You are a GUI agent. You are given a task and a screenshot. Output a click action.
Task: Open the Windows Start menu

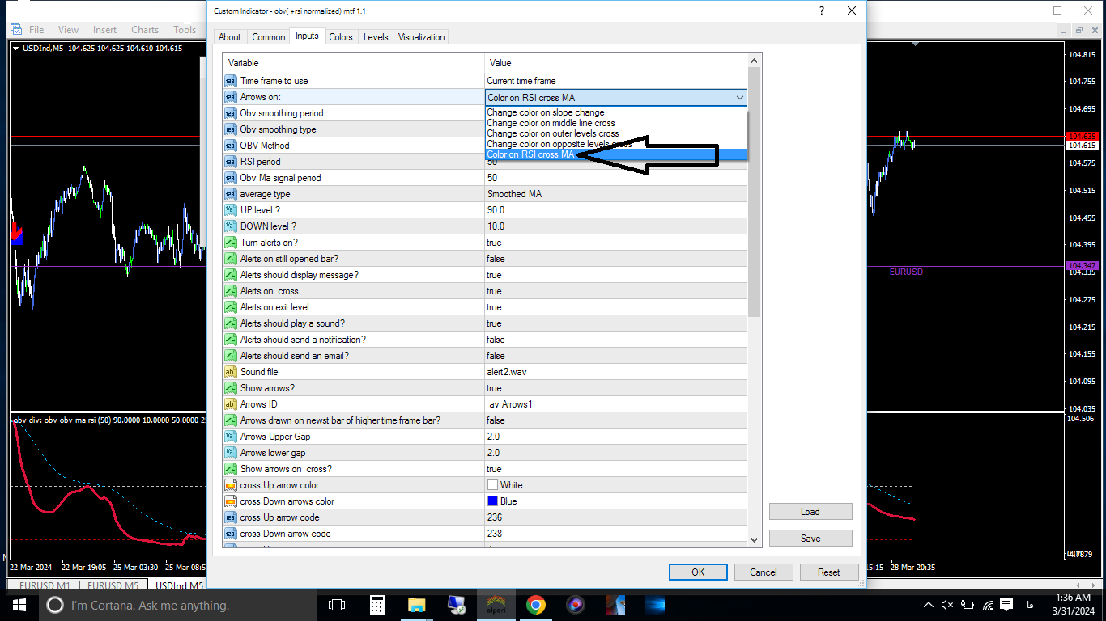[x=19, y=605]
